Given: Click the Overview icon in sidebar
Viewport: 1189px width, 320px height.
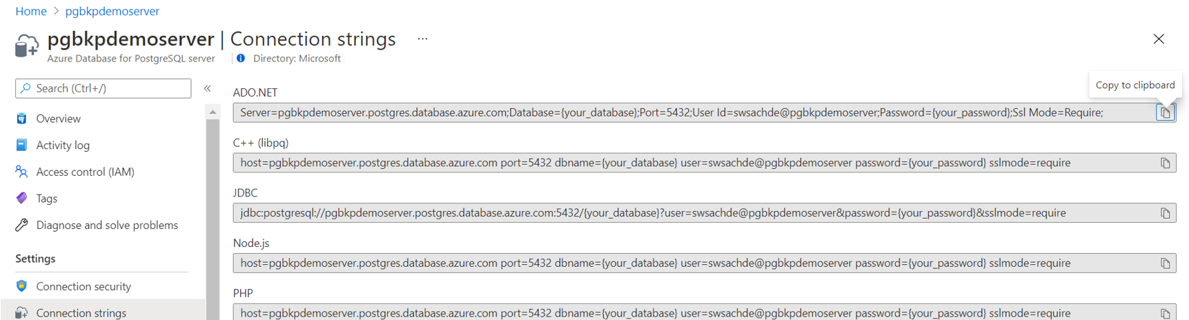Looking at the screenshot, I should [22, 119].
